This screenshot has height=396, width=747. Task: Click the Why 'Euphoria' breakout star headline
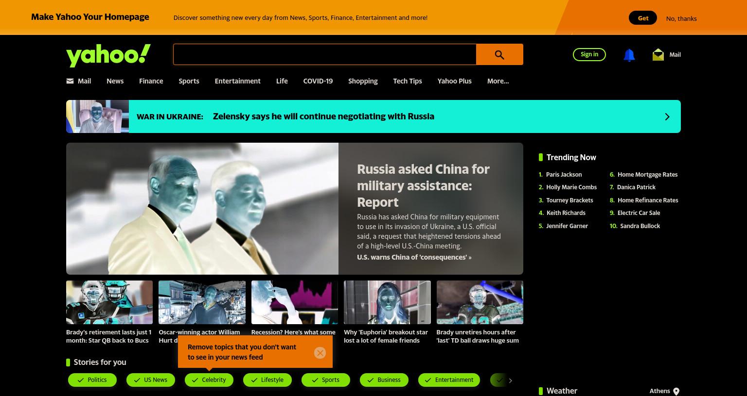click(386, 336)
